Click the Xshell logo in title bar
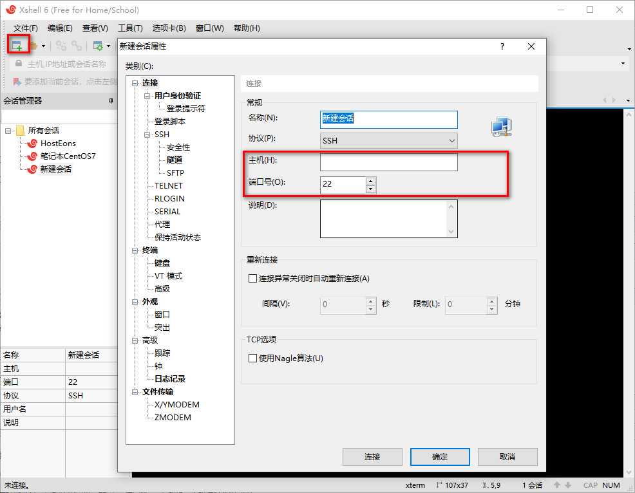This screenshot has width=635, height=493. point(11,9)
